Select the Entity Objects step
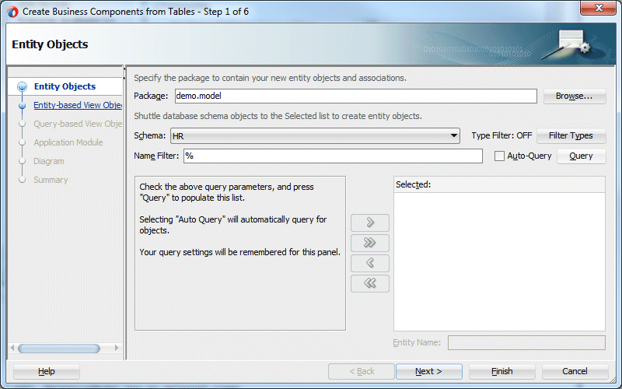 [65, 86]
